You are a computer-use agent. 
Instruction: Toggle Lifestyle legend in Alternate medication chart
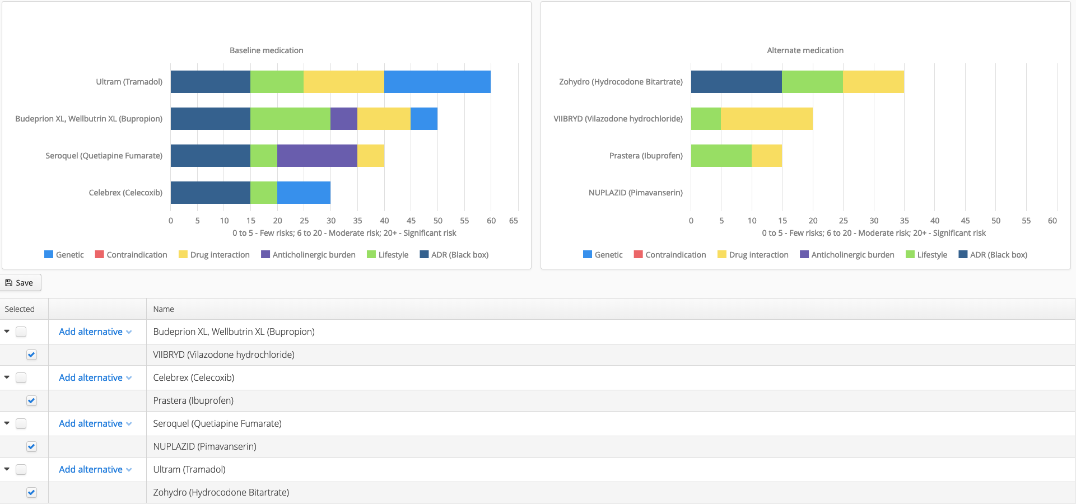[x=926, y=255]
